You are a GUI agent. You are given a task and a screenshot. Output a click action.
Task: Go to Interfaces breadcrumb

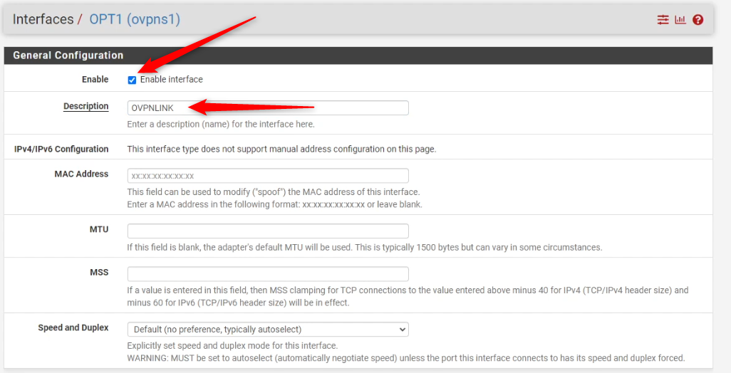(43, 19)
